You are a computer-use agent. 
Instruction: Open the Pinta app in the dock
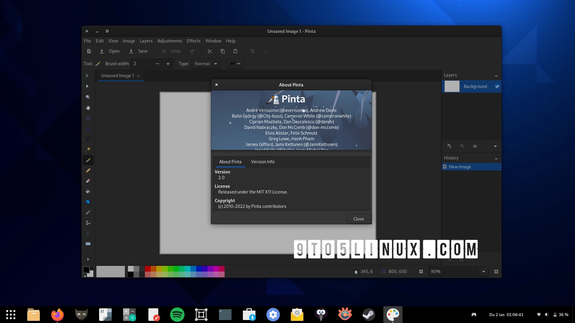[393, 314]
